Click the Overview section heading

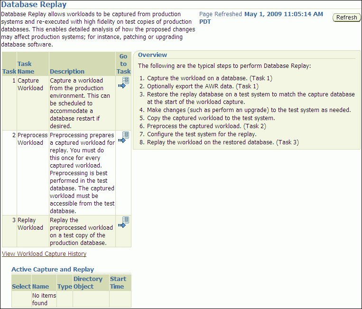(152, 55)
